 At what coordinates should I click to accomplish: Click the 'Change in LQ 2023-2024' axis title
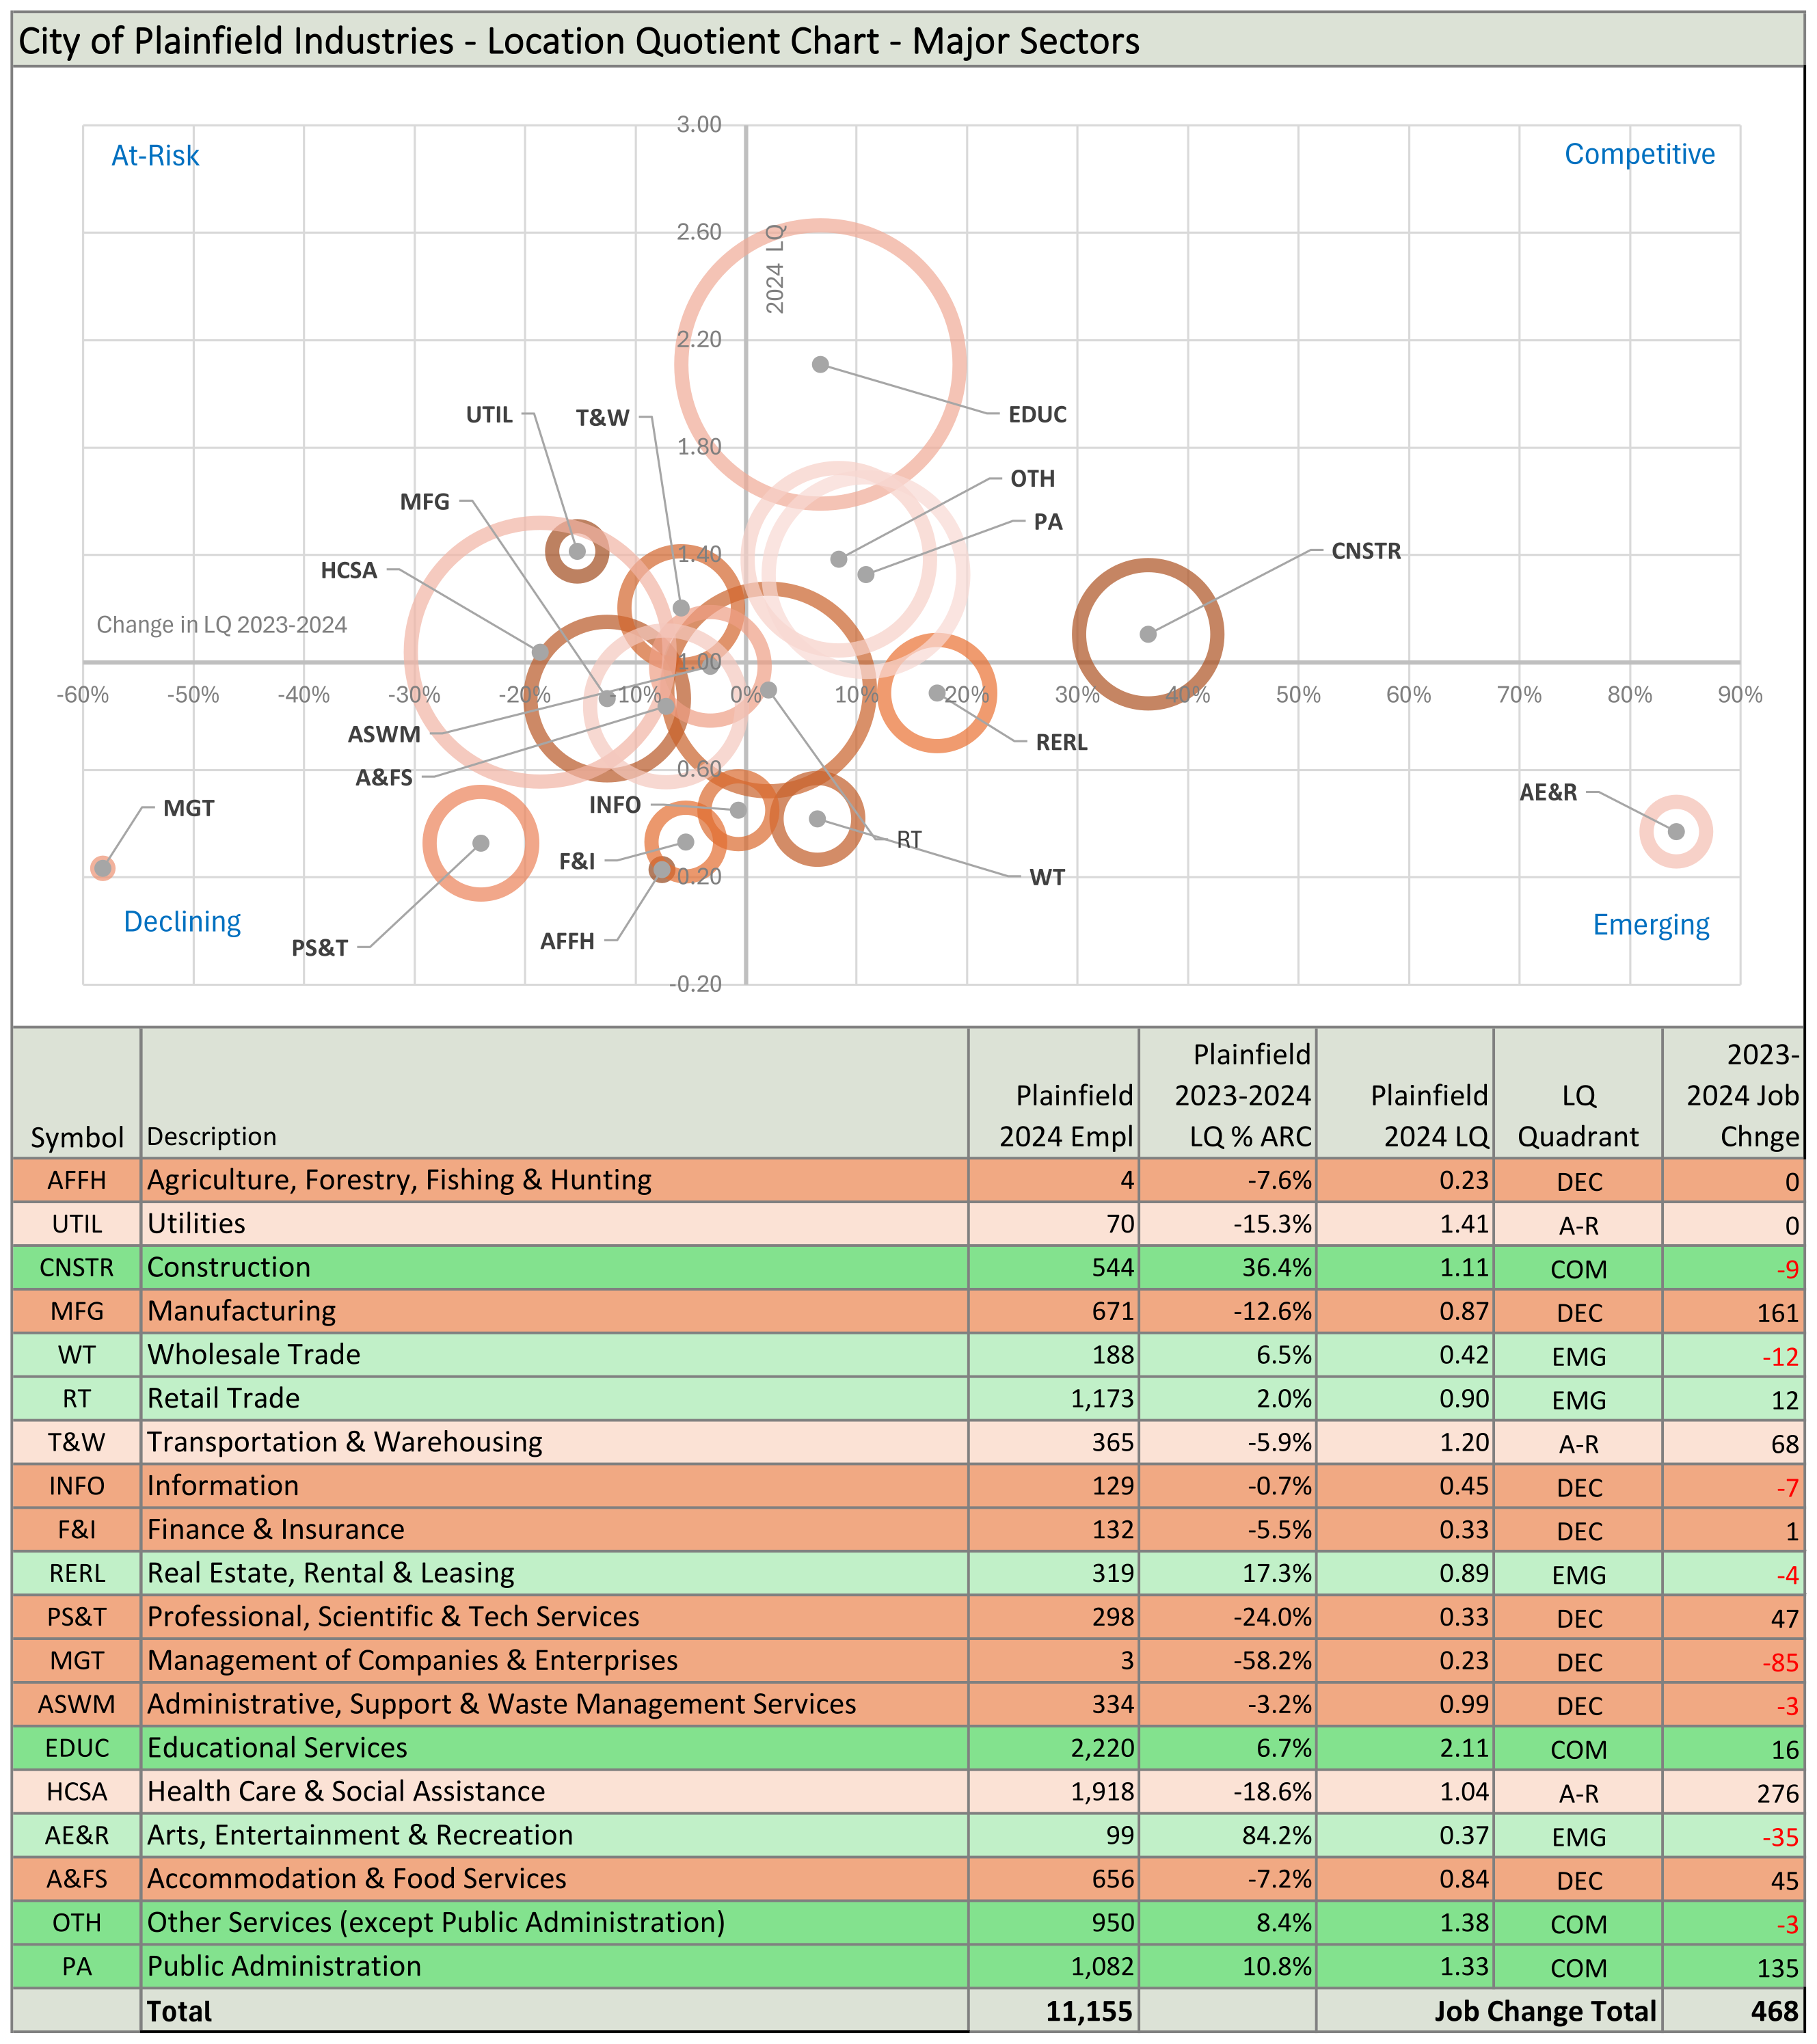[x=221, y=625]
